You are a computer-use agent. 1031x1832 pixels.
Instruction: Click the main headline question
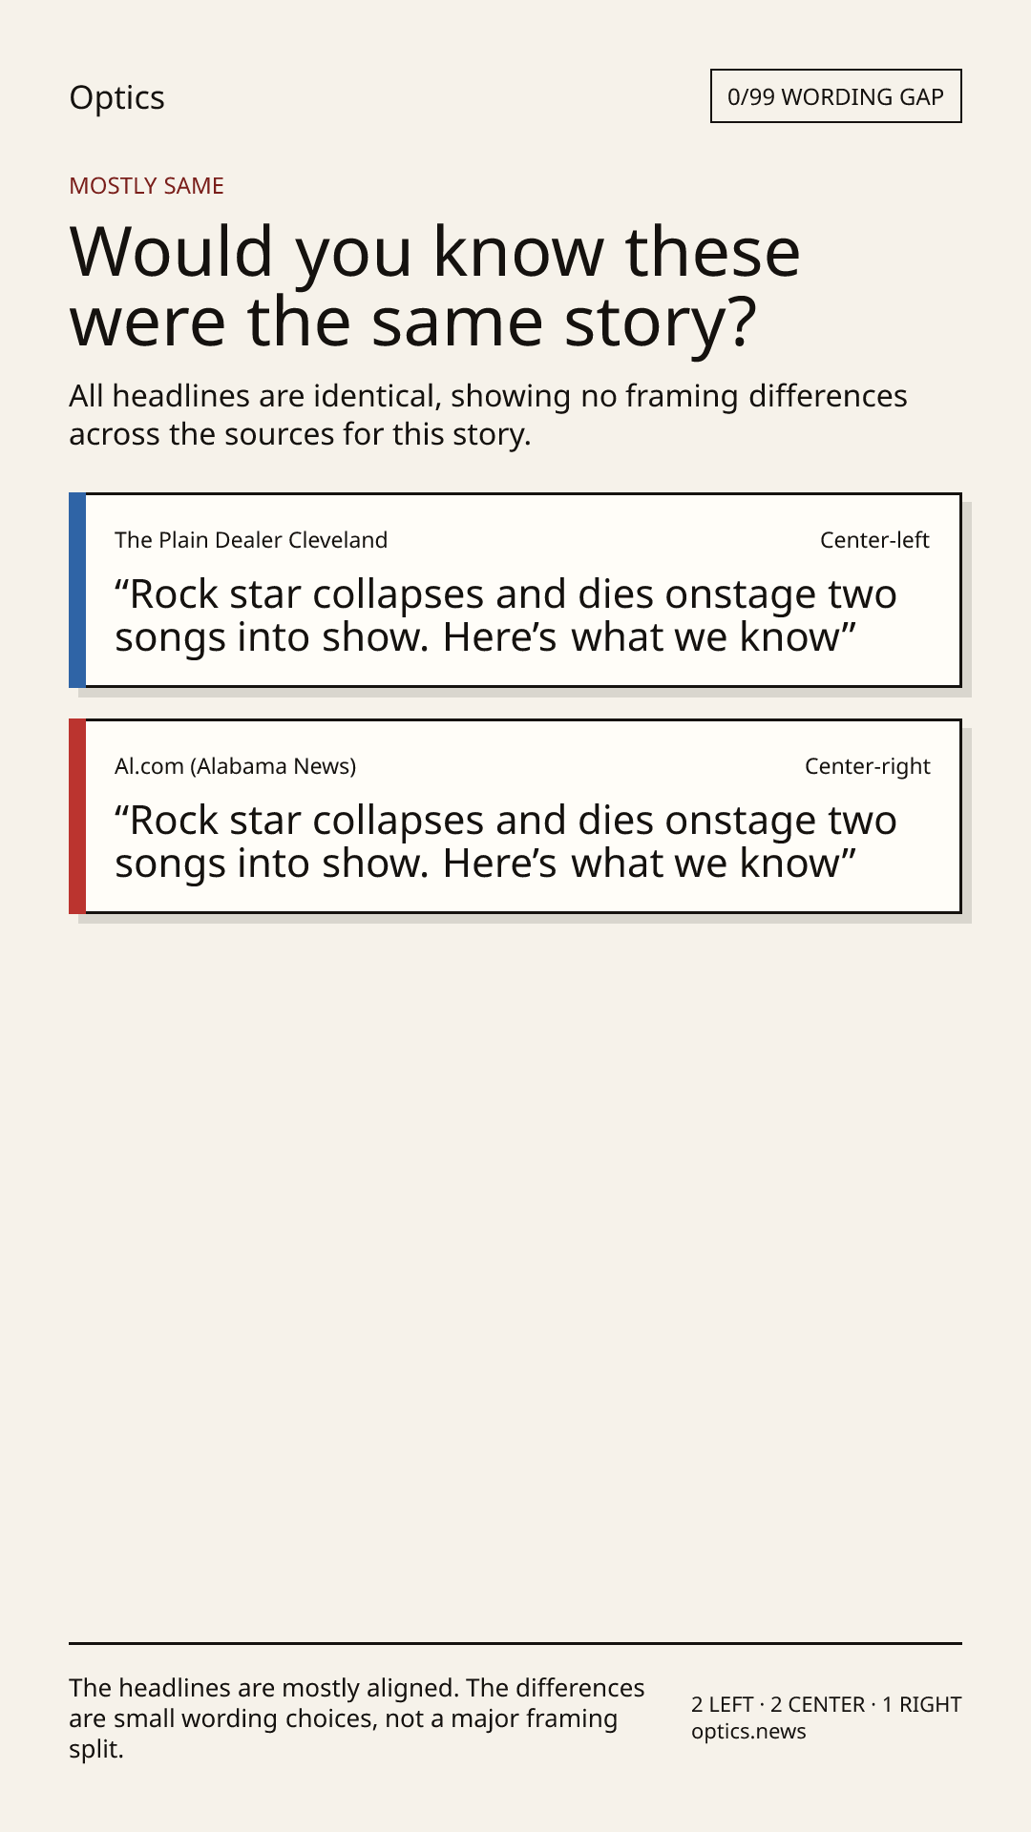[434, 286]
